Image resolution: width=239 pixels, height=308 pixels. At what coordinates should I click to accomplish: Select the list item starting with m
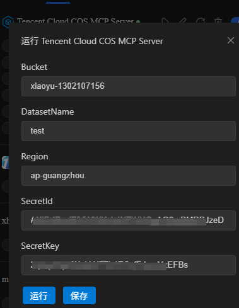5,280
